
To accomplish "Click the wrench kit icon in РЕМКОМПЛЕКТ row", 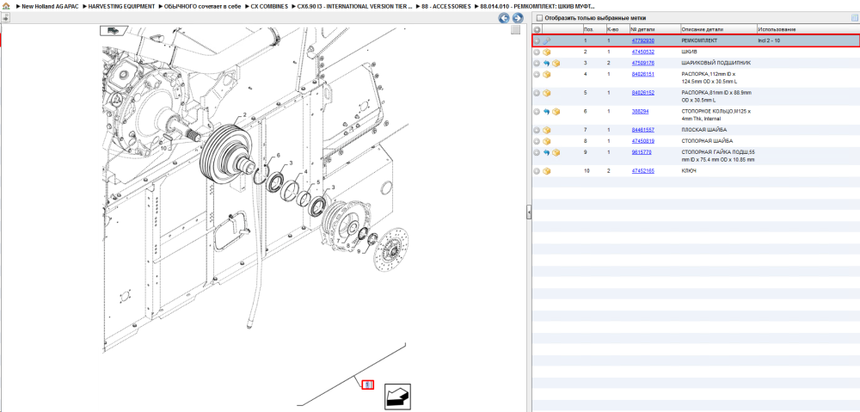I will [547, 40].
